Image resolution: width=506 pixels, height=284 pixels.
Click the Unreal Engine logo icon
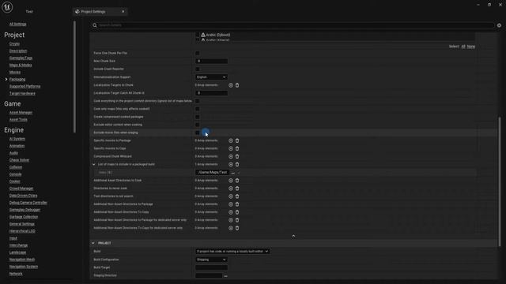coord(7,7)
